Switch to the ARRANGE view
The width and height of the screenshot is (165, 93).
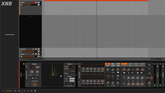pos(9,91)
